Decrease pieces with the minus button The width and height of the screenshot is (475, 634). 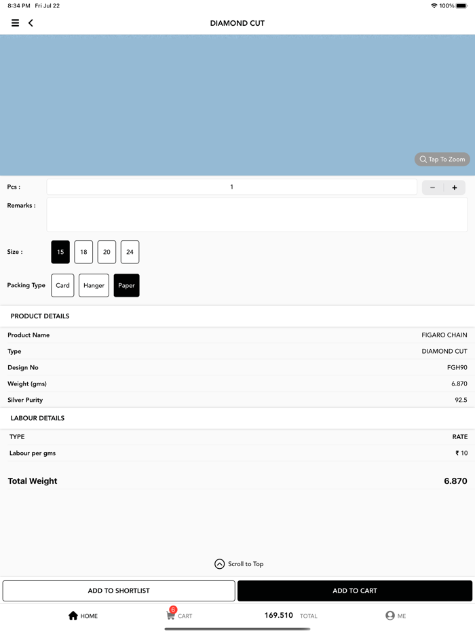[432, 187]
